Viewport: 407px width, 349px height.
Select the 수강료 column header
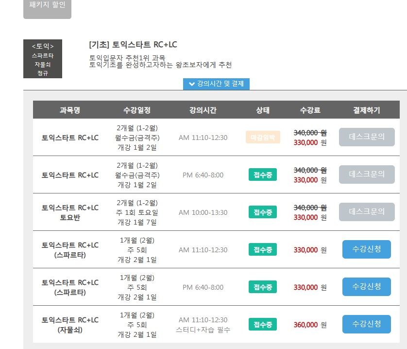click(310, 110)
